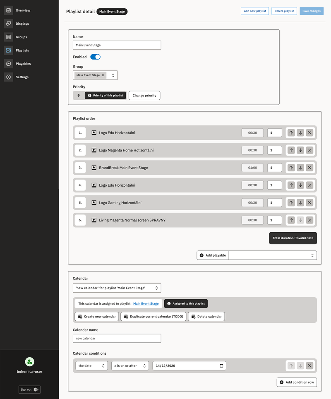Click Create new calendar button
The image size is (331, 399).
click(97, 317)
